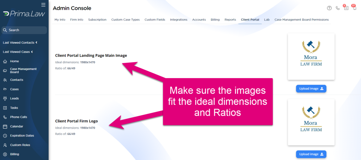Expand the Last Viewed Cases list
This screenshot has height=160, width=361.
pyautogui.click(x=18, y=52)
